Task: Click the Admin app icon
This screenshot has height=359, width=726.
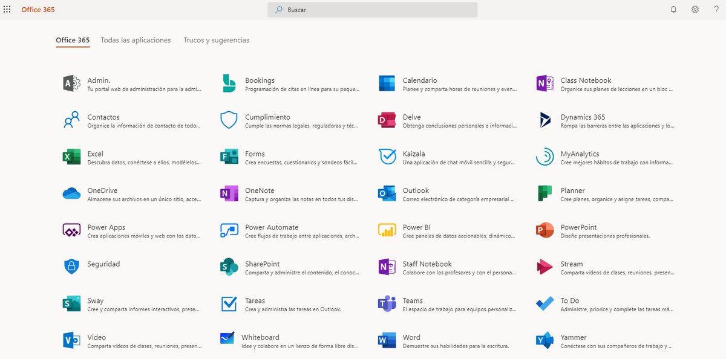Action: 71,83
